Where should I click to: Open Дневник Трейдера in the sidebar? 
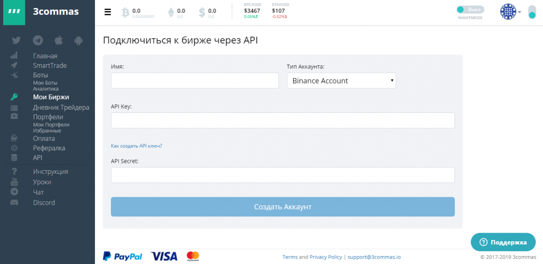(61, 108)
